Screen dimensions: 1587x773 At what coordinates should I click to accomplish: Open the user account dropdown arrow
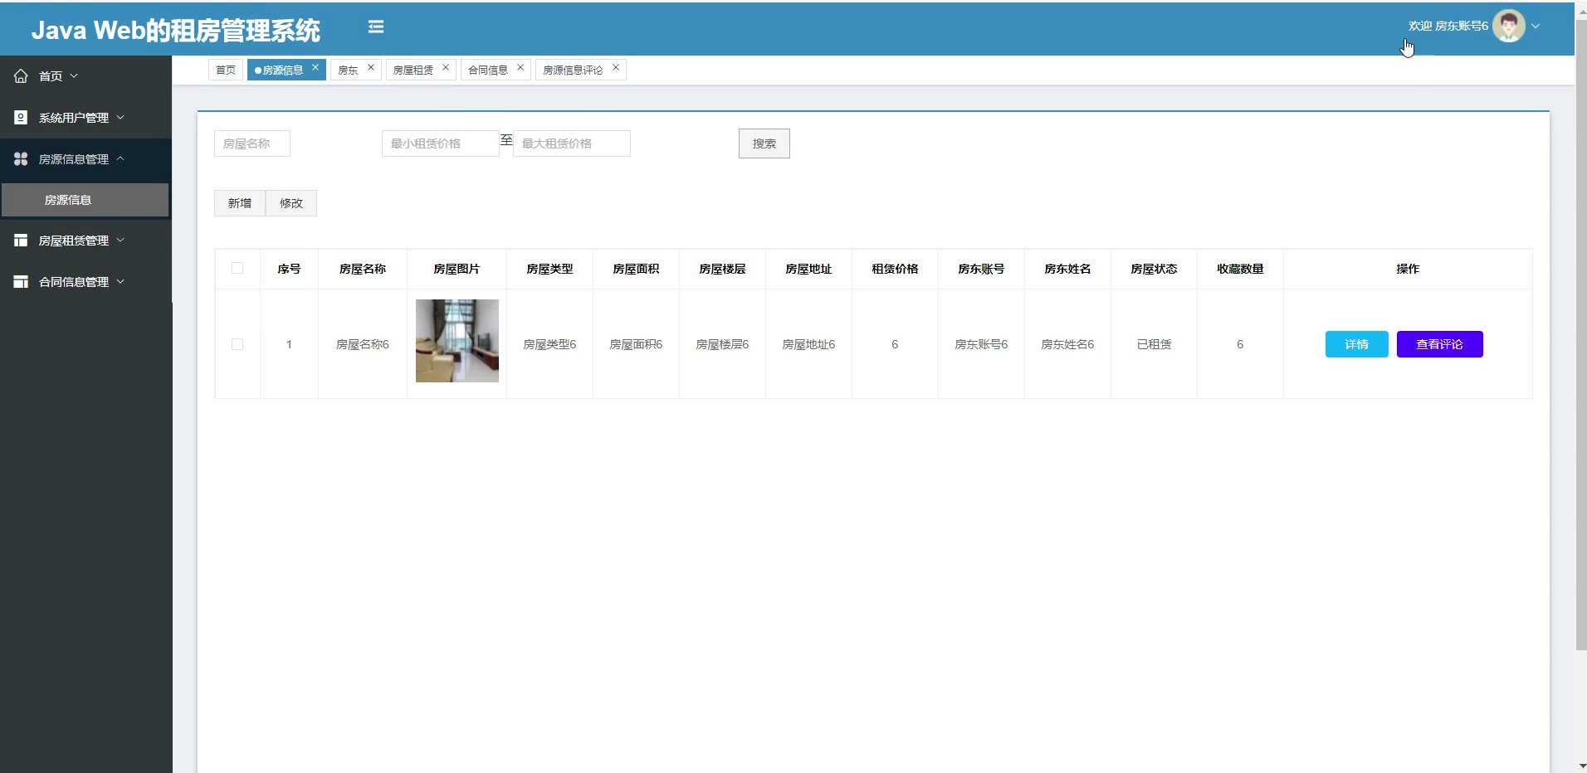[x=1536, y=27]
